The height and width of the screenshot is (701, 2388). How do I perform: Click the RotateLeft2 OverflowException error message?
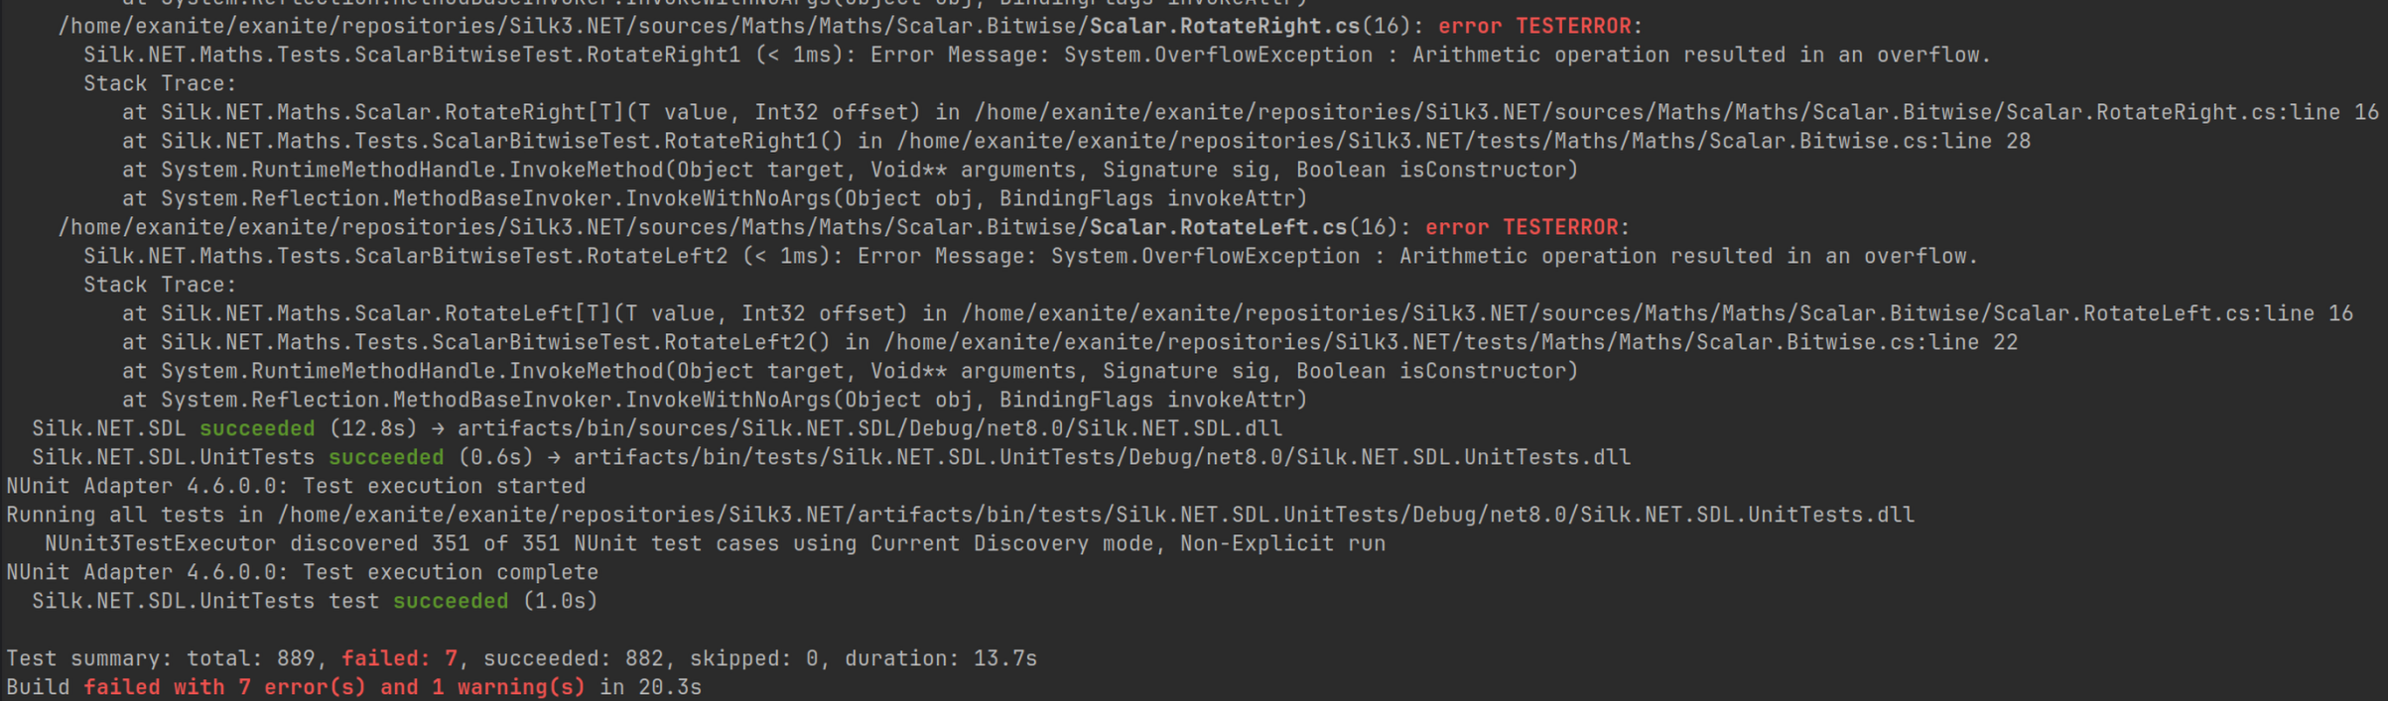pos(1417,257)
